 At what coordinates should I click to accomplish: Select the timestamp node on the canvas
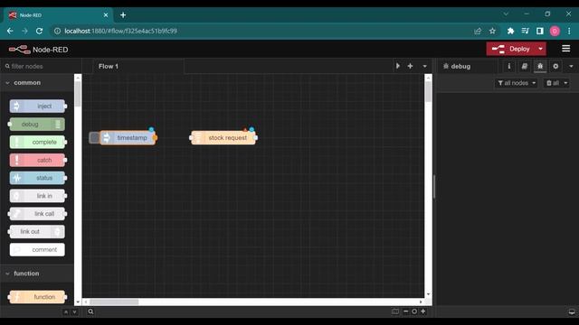coord(128,138)
